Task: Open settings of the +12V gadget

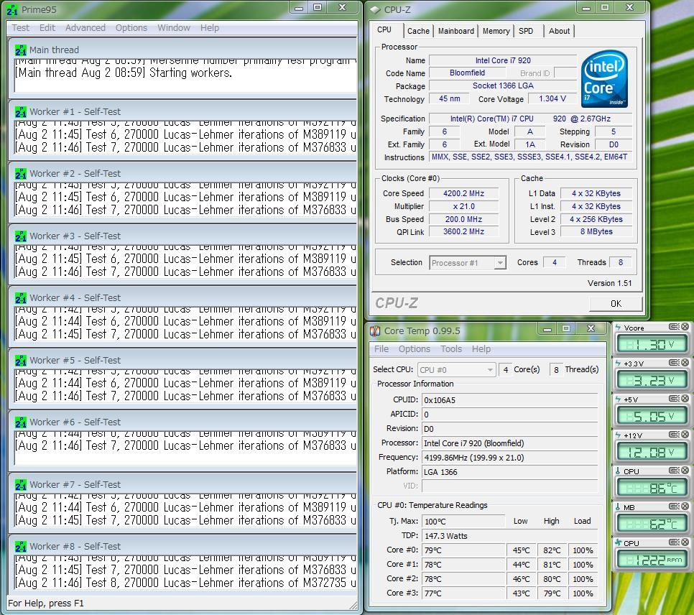Action: click(674, 435)
